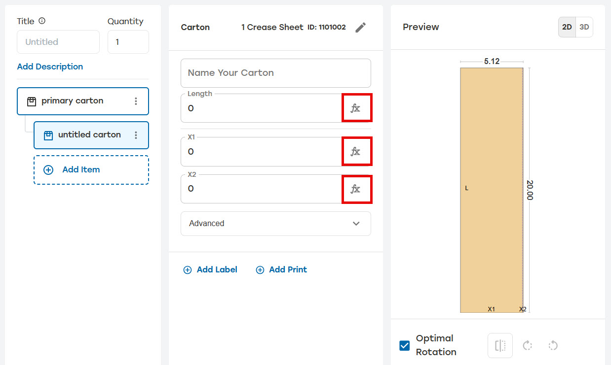This screenshot has height=365, width=611.
Task: Expand the Advanced section
Action: pyautogui.click(x=276, y=224)
